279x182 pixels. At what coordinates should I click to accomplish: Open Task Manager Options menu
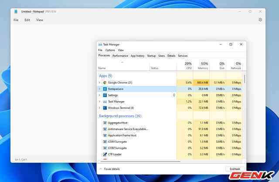[x=110, y=50]
